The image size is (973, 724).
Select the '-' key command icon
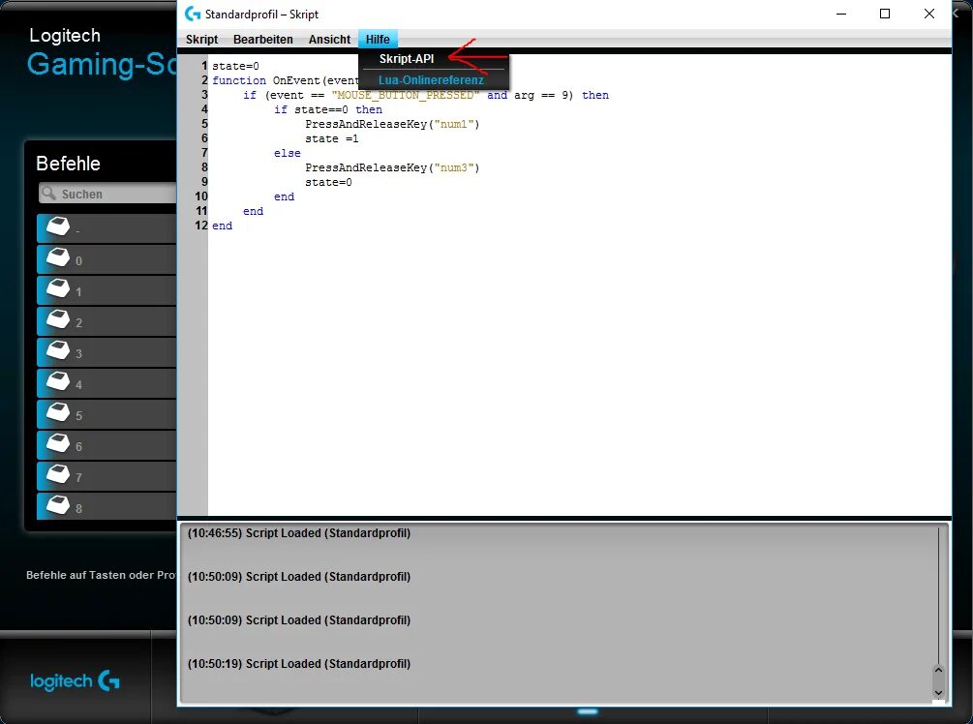[x=58, y=226]
